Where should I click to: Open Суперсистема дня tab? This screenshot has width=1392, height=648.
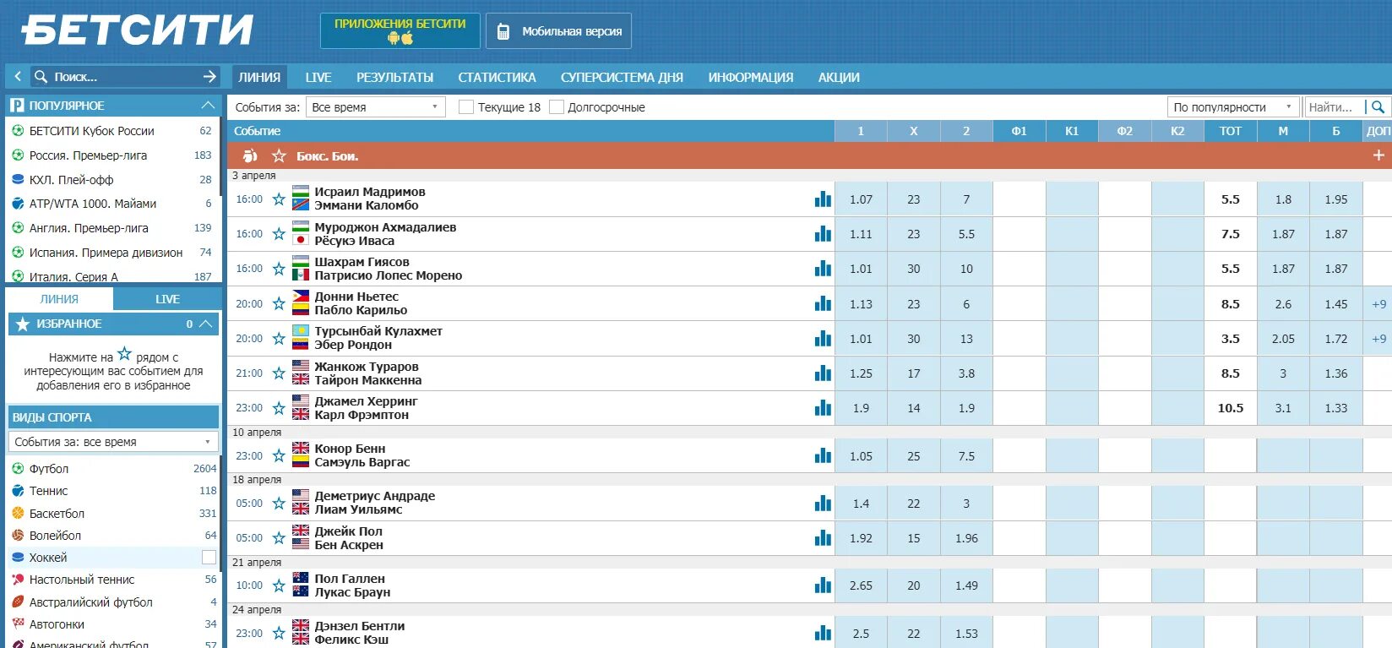[622, 77]
